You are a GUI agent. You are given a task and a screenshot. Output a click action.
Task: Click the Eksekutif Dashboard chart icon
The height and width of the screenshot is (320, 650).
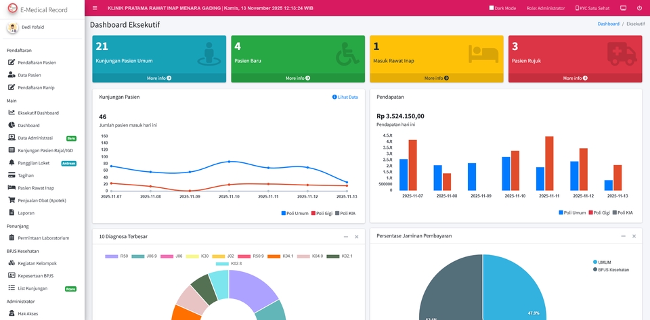click(12, 112)
